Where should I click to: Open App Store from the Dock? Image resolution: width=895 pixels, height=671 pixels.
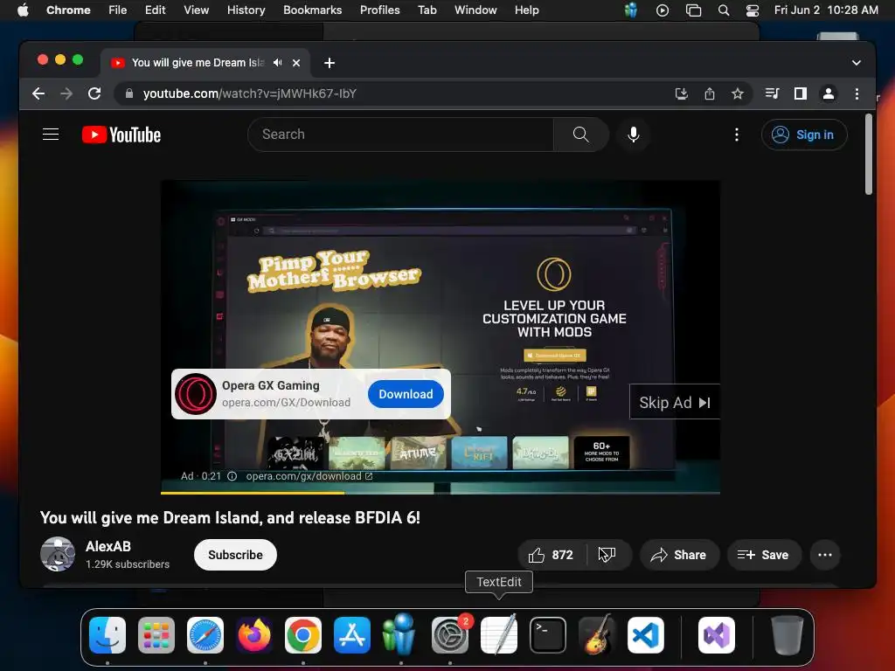tap(352, 635)
